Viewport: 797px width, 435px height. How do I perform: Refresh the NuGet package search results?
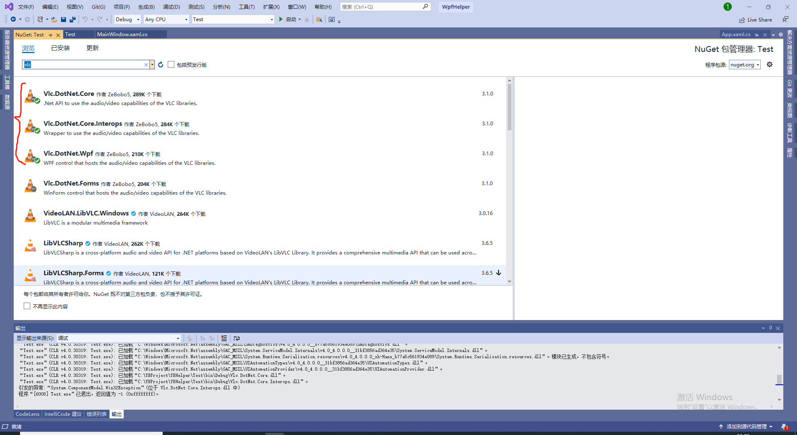click(x=161, y=64)
